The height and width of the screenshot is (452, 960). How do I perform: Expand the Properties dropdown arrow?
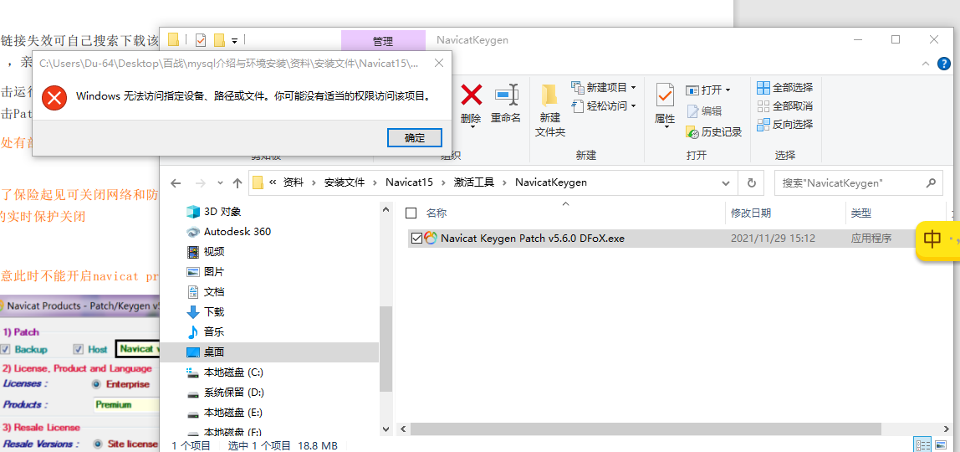665,128
